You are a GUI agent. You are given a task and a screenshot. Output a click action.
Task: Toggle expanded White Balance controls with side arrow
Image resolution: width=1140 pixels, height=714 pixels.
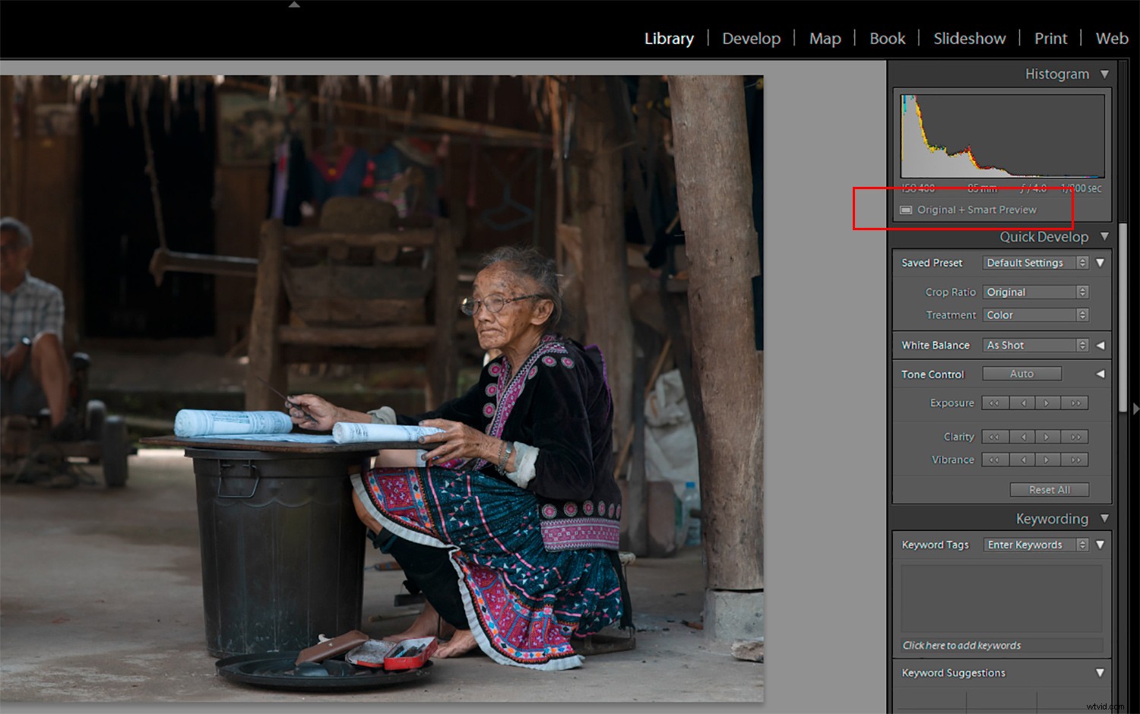click(1100, 345)
